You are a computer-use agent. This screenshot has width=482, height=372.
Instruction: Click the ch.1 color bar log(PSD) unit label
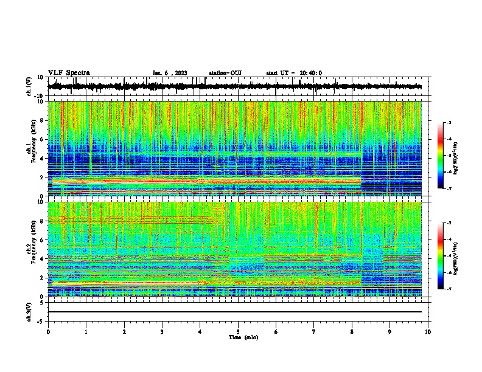pyautogui.click(x=456, y=158)
